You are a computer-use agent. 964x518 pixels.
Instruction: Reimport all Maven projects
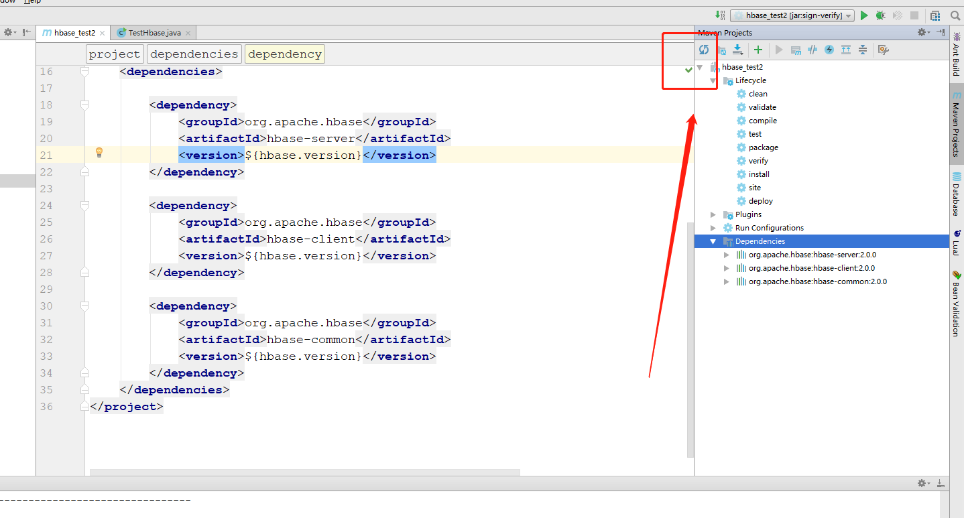704,50
